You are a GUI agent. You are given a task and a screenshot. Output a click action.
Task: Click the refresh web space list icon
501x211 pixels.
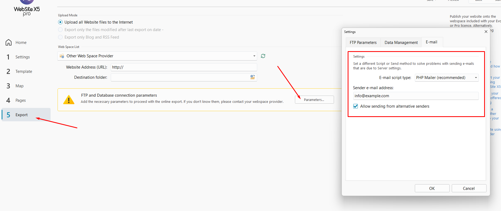coord(263,56)
